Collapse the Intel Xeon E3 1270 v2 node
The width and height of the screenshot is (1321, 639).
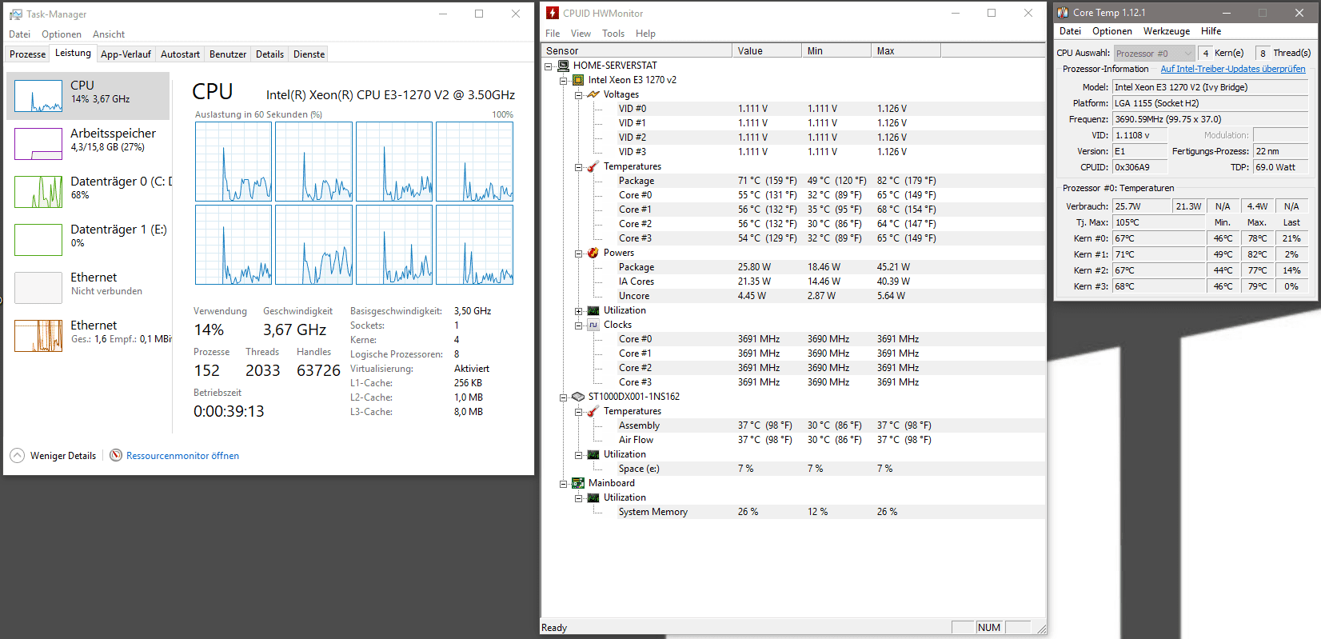[563, 81]
